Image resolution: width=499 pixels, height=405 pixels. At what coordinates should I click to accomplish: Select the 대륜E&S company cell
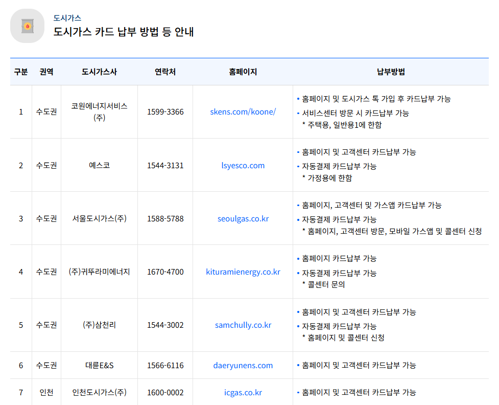point(99,366)
